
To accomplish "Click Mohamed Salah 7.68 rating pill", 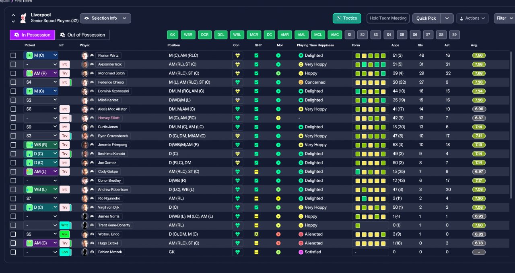I will (x=479, y=73).
